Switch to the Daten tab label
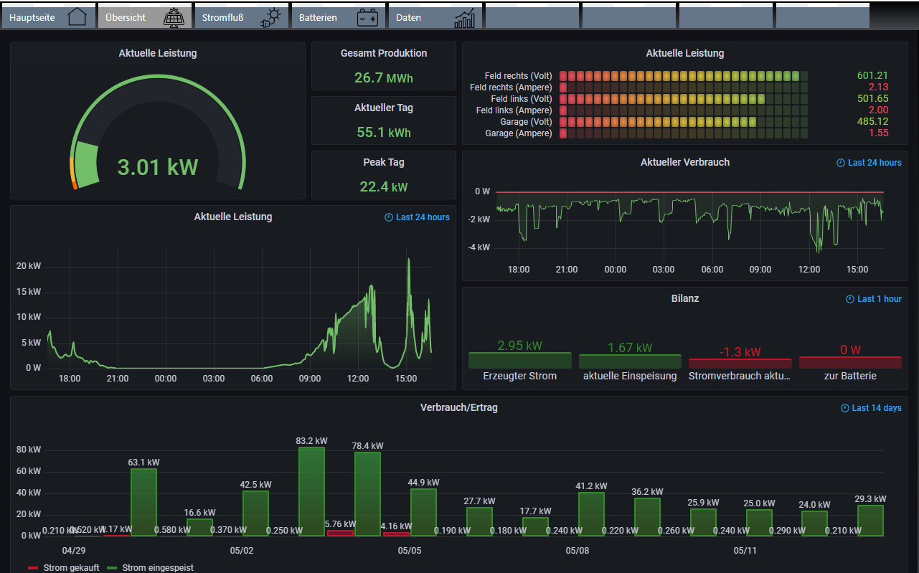 [x=408, y=17]
